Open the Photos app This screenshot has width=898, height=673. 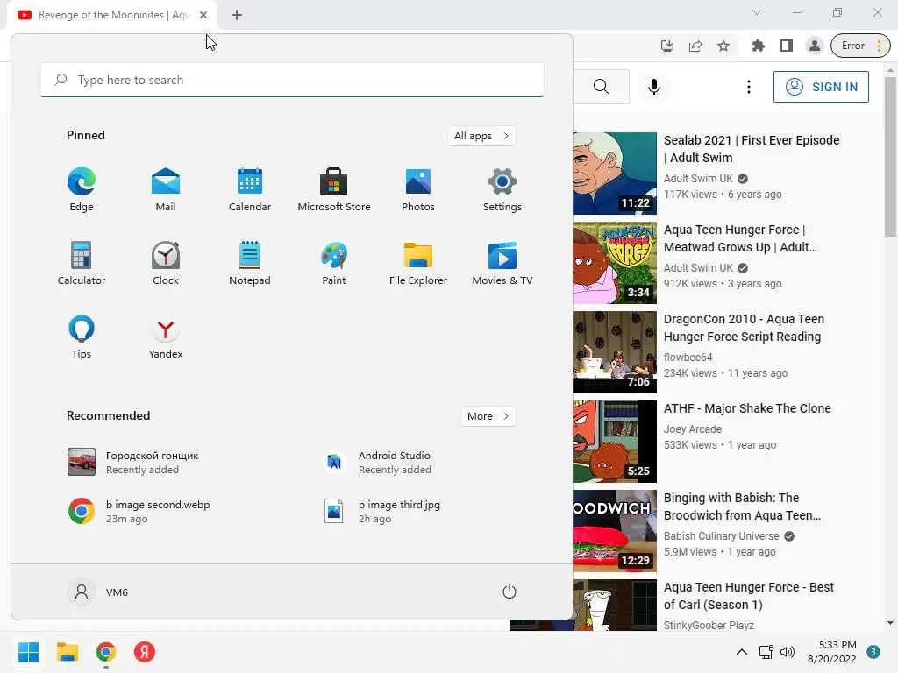[418, 190]
